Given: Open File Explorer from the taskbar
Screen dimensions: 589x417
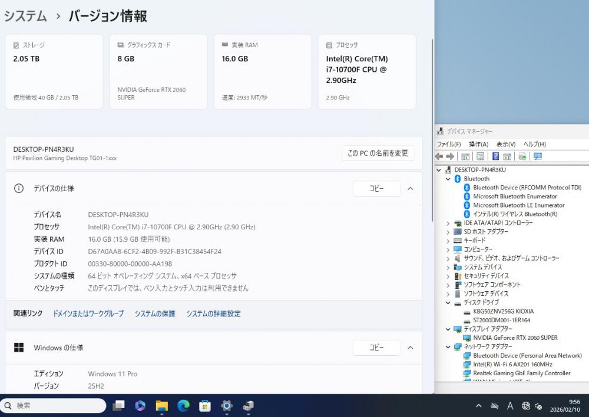Looking at the screenshot, I should click(161, 405).
